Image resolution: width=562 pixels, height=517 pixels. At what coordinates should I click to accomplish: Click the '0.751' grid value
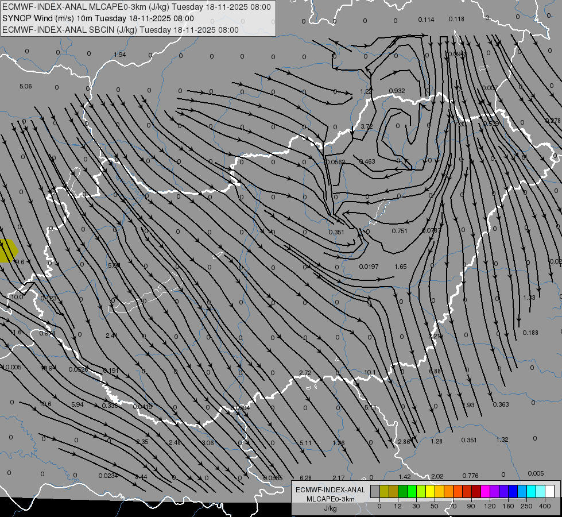coord(400,231)
